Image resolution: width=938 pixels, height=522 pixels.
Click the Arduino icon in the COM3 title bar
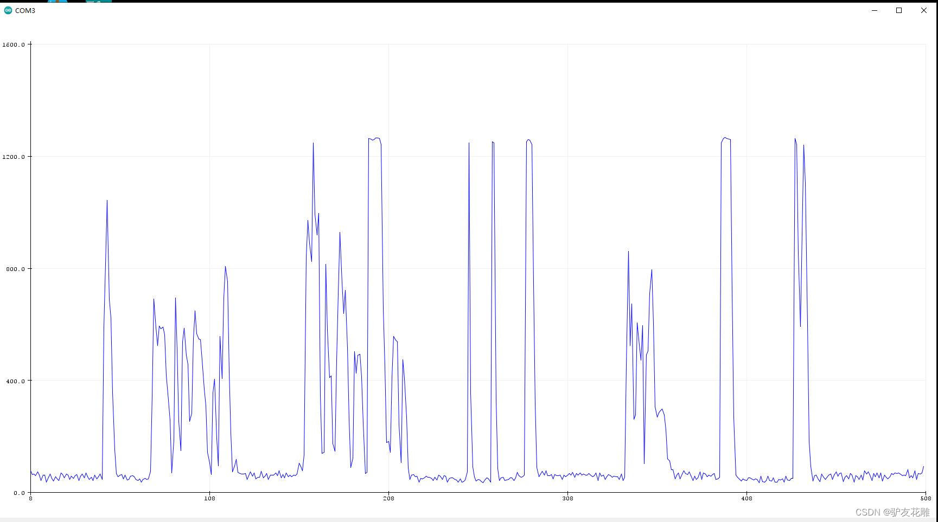(8, 10)
